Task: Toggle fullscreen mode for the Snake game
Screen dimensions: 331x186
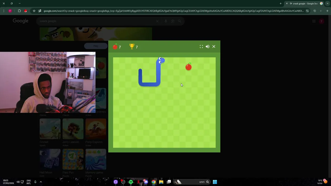Action: (x=201, y=47)
